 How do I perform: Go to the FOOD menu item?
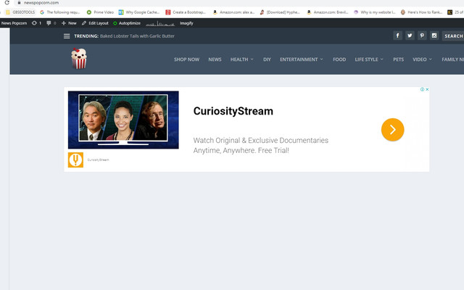tap(339, 59)
